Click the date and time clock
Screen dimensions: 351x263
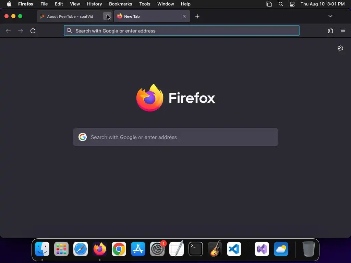323,4
